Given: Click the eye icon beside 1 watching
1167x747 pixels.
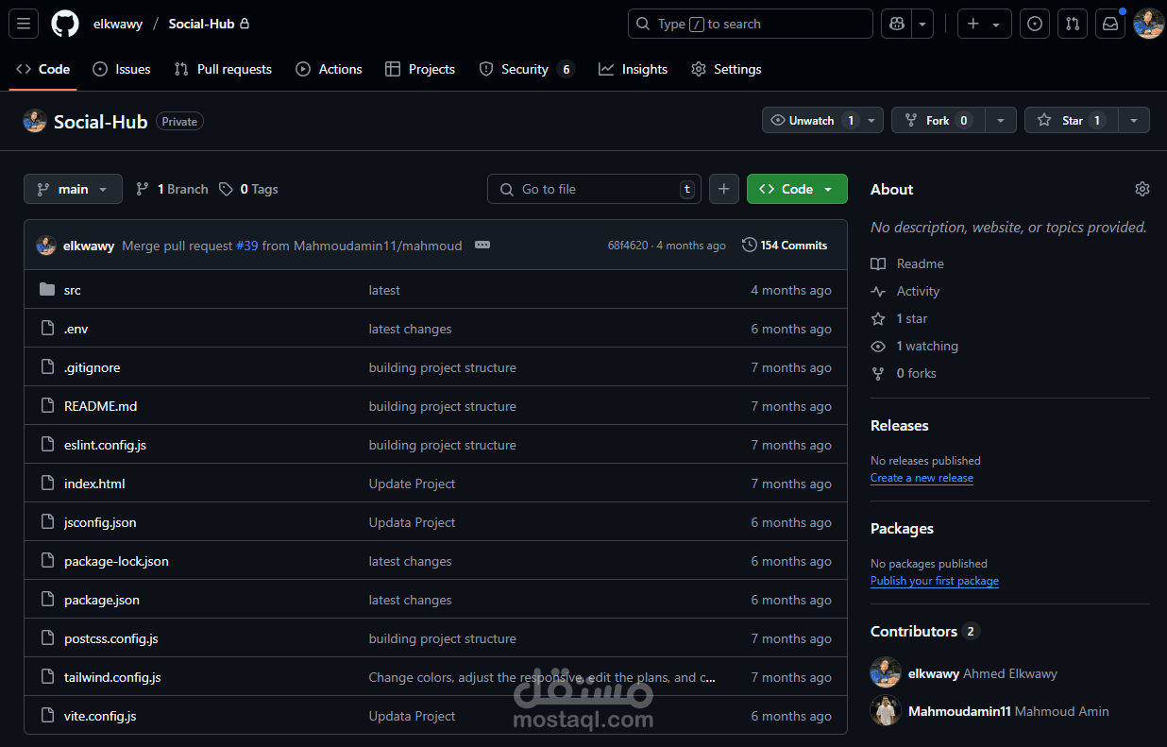Looking at the screenshot, I should tap(878, 346).
